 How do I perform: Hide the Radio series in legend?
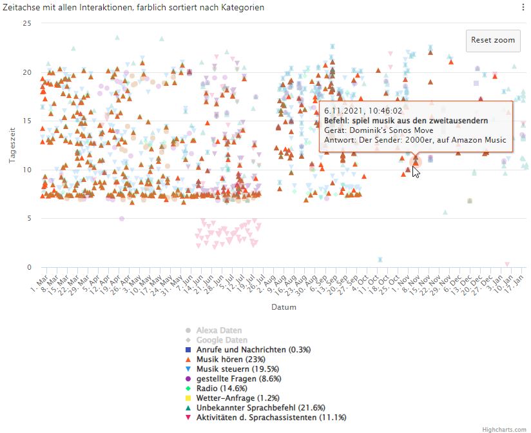(222, 388)
